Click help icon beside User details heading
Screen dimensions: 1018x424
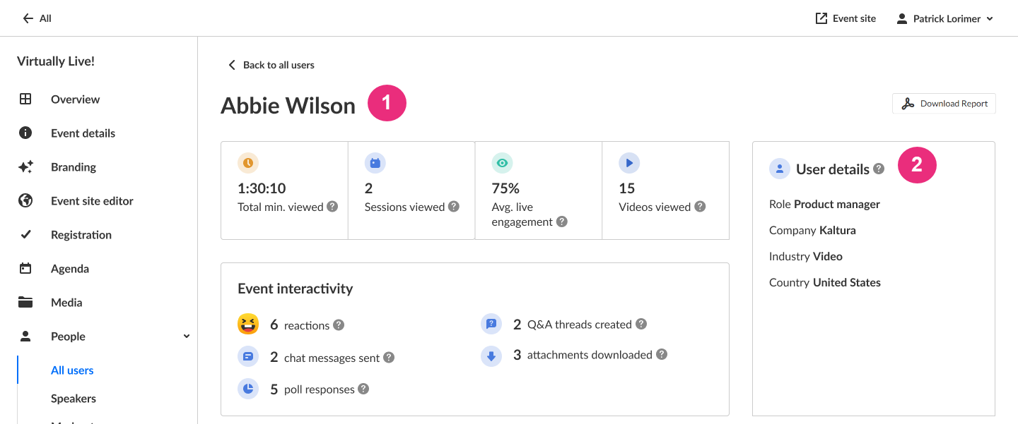[879, 169]
